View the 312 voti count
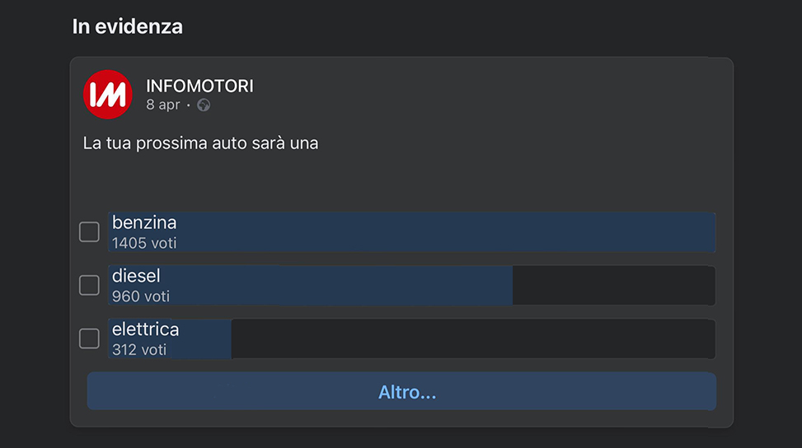The image size is (802, 448). pyautogui.click(x=139, y=350)
